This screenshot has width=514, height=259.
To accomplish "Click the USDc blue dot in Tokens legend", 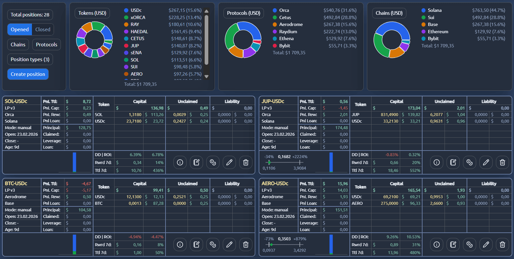I will click(x=126, y=11).
